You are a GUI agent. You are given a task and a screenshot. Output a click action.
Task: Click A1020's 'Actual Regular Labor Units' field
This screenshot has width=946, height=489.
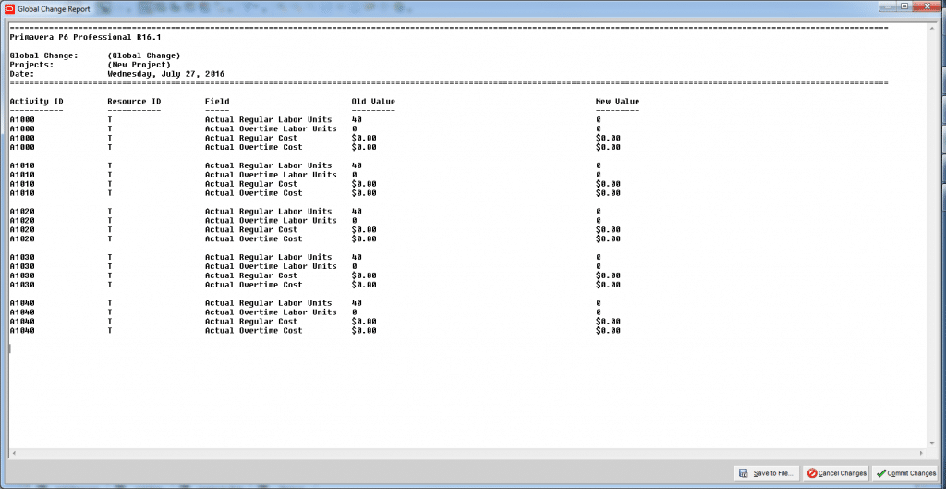(x=269, y=212)
